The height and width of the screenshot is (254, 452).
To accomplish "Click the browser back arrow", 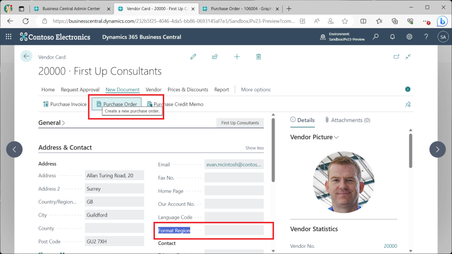I will [x=10, y=21].
